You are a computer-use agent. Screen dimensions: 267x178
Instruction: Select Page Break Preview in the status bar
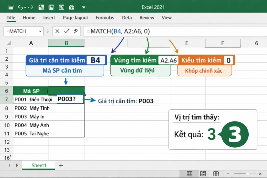point(216,173)
